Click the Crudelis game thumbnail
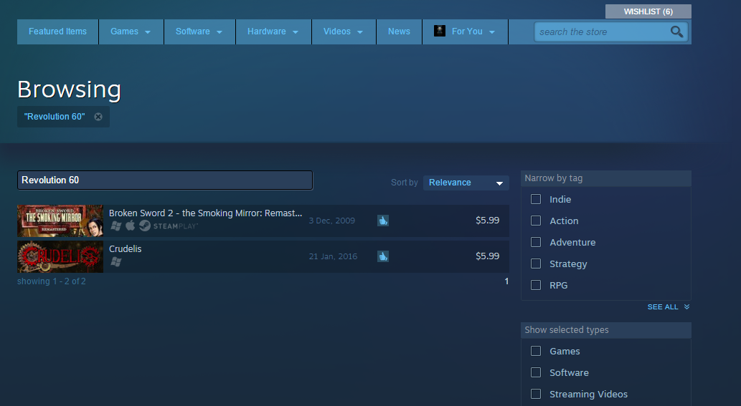Viewport: 741px width, 406px height. [x=60, y=256]
